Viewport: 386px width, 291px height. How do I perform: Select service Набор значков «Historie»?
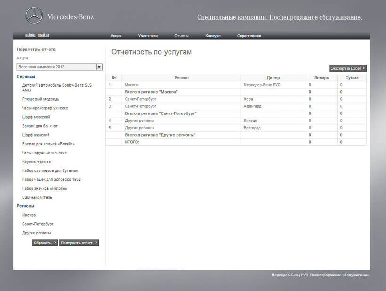click(x=45, y=188)
